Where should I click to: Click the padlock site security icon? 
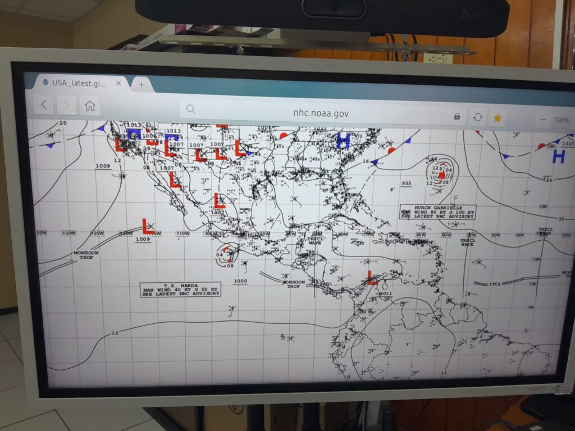[457, 116]
